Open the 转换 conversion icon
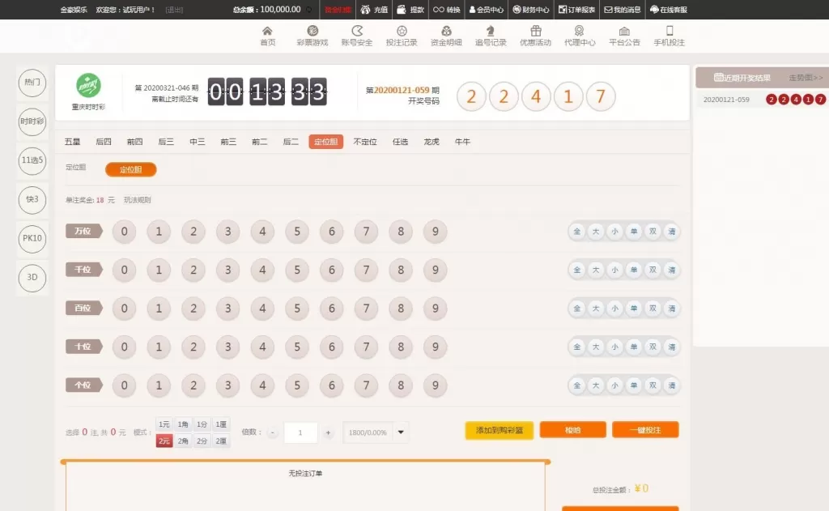 [x=445, y=11]
